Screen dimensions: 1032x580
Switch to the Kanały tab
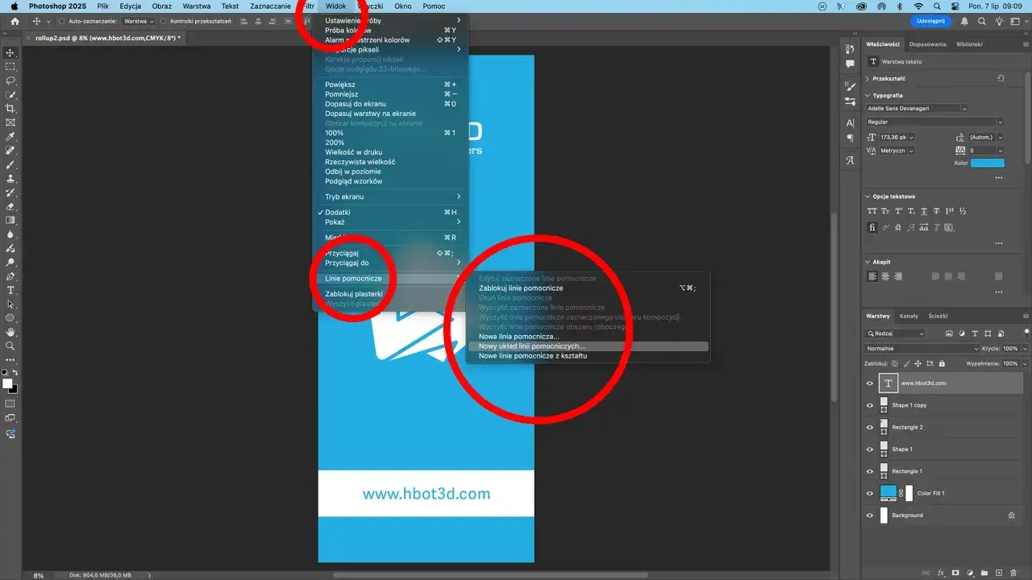(909, 316)
